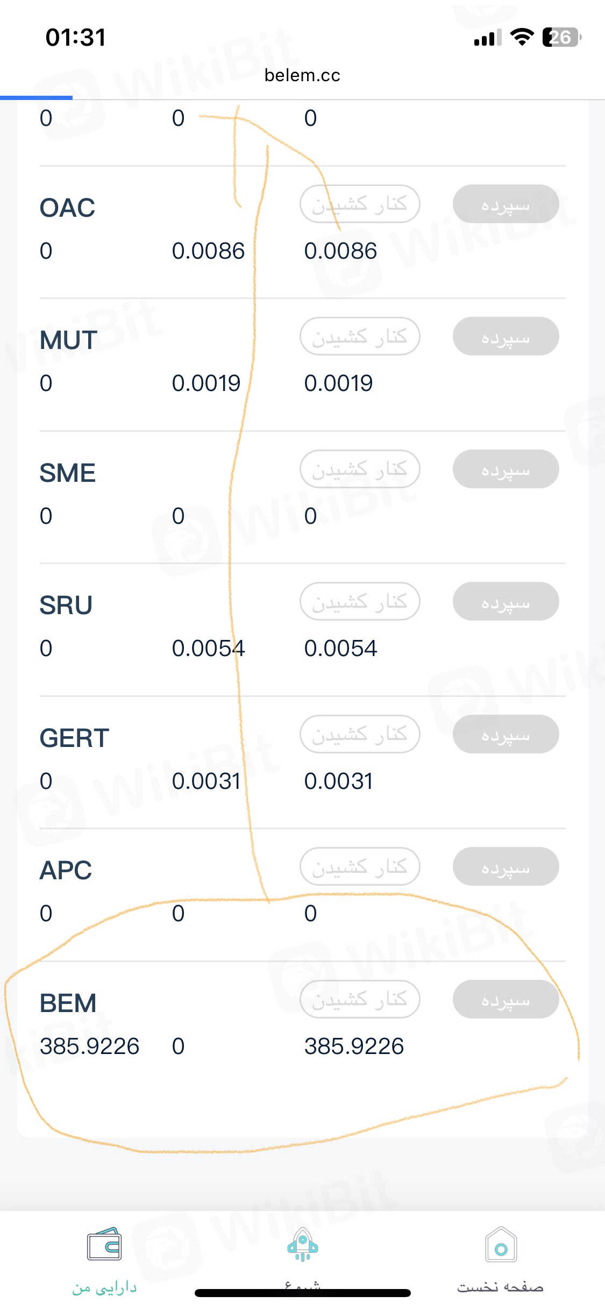The width and height of the screenshot is (605, 1310).
Task: Click the blue page loading progress bar
Action: 36,97
